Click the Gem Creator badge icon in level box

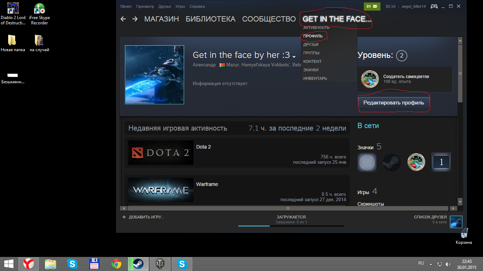coord(370,79)
